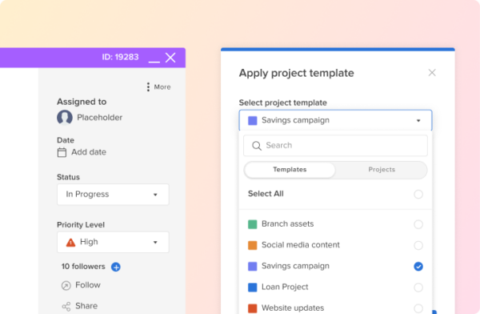Viewport: 480px width, 314px height.
Task: Click the Share icon
Action: tap(66, 306)
